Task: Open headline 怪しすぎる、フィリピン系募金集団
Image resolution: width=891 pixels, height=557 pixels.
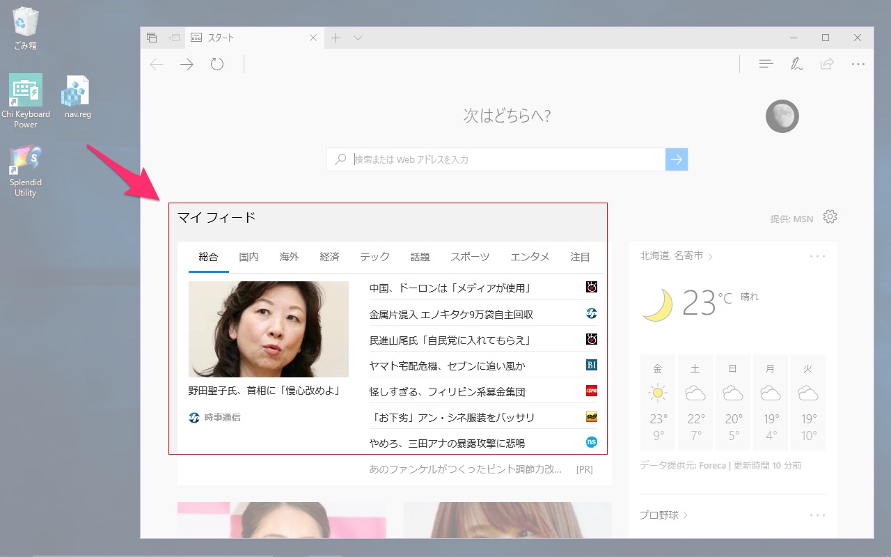Action: point(447,391)
